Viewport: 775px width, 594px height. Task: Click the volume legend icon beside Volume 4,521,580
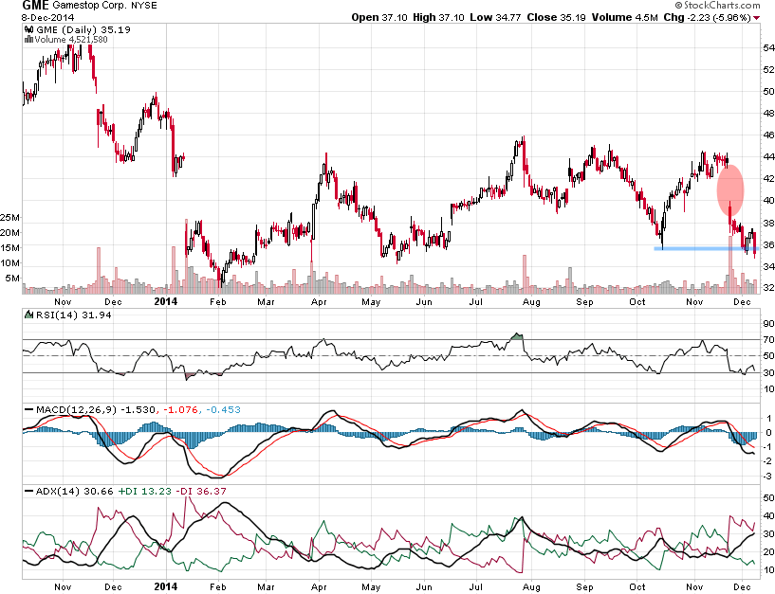[x=27, y=40]
